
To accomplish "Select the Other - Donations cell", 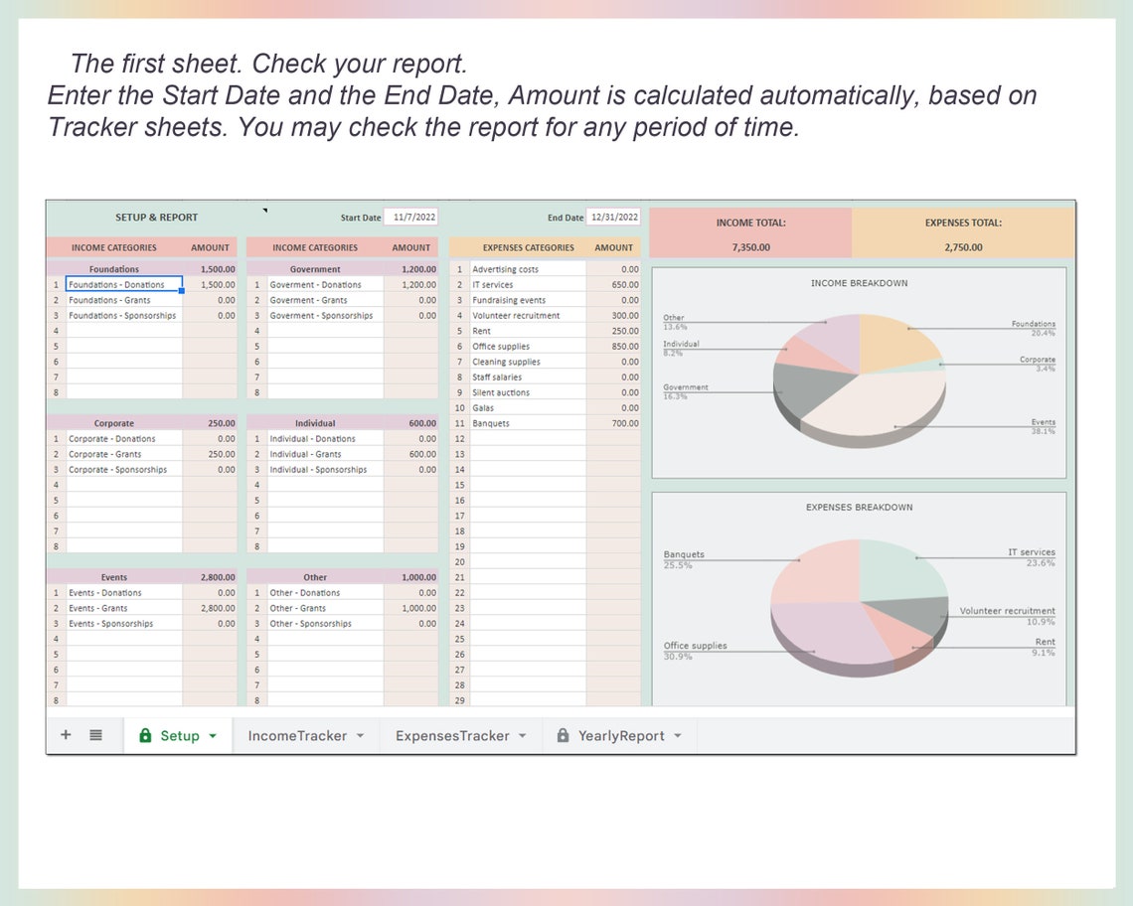I will point(325,592).
